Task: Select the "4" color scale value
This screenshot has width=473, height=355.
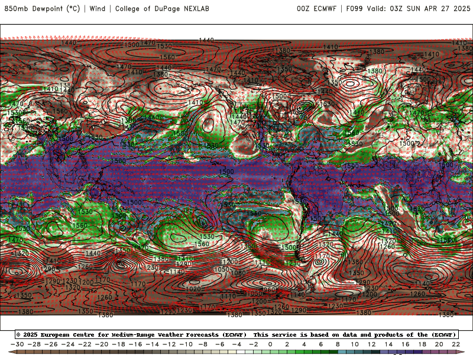Action: (x=304, y=344)
